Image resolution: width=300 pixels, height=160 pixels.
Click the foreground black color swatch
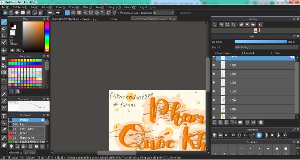tap(12, 25)
